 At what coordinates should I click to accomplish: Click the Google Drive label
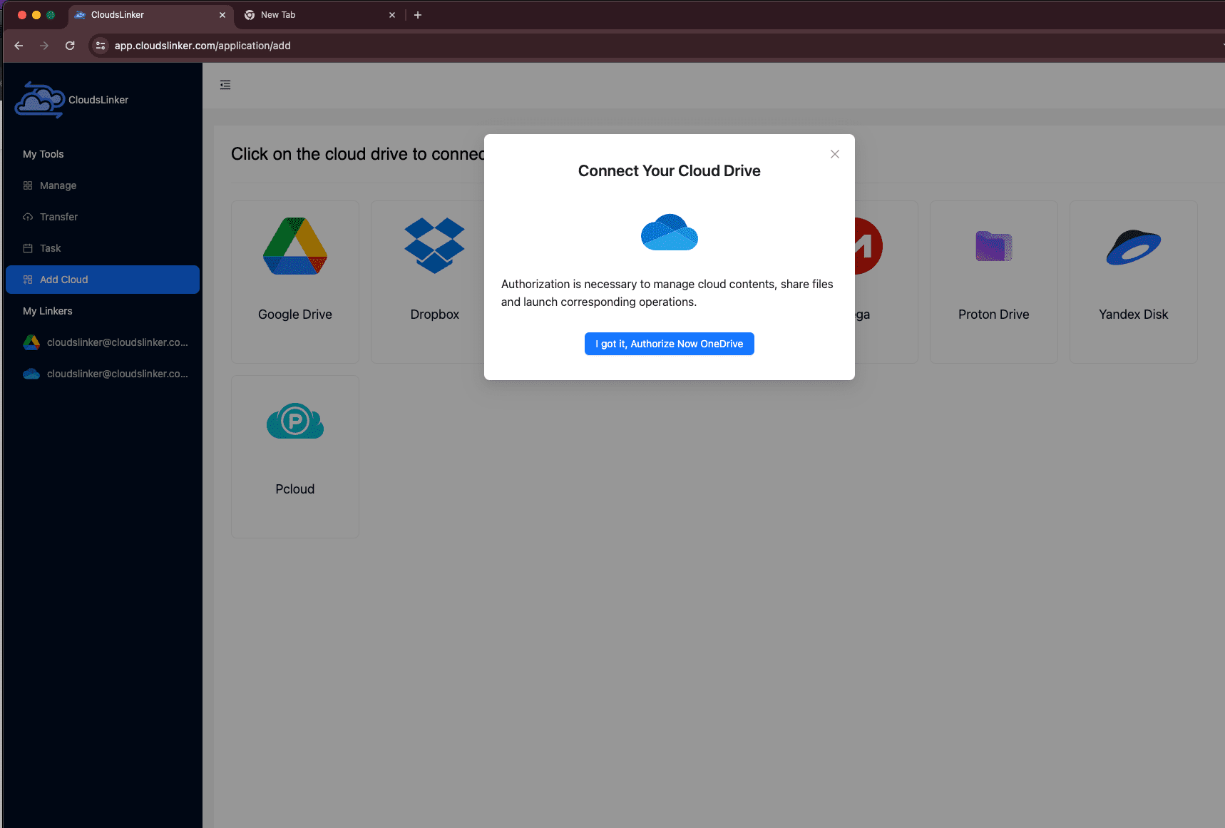[295, 315]
